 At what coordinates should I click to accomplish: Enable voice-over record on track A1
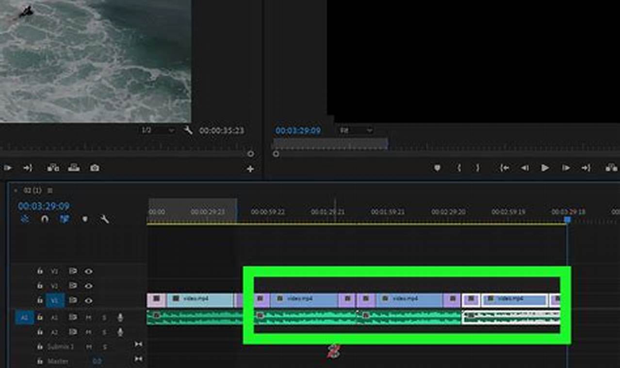tap(120, 318)
